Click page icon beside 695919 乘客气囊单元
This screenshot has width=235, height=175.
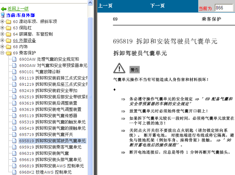point(14,147)
